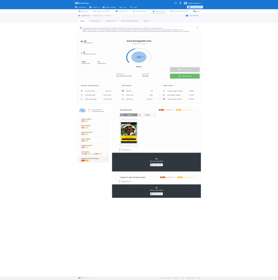Click the green Restart audit button
This screenshot has width=278, height=280.
coord(185,76)
